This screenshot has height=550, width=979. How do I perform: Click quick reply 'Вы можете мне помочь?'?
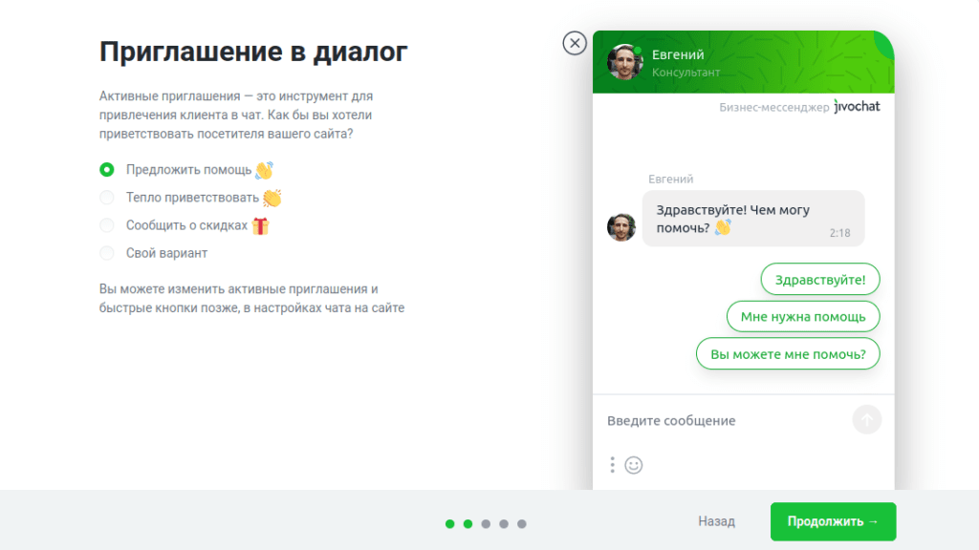(x=788, y=353)
